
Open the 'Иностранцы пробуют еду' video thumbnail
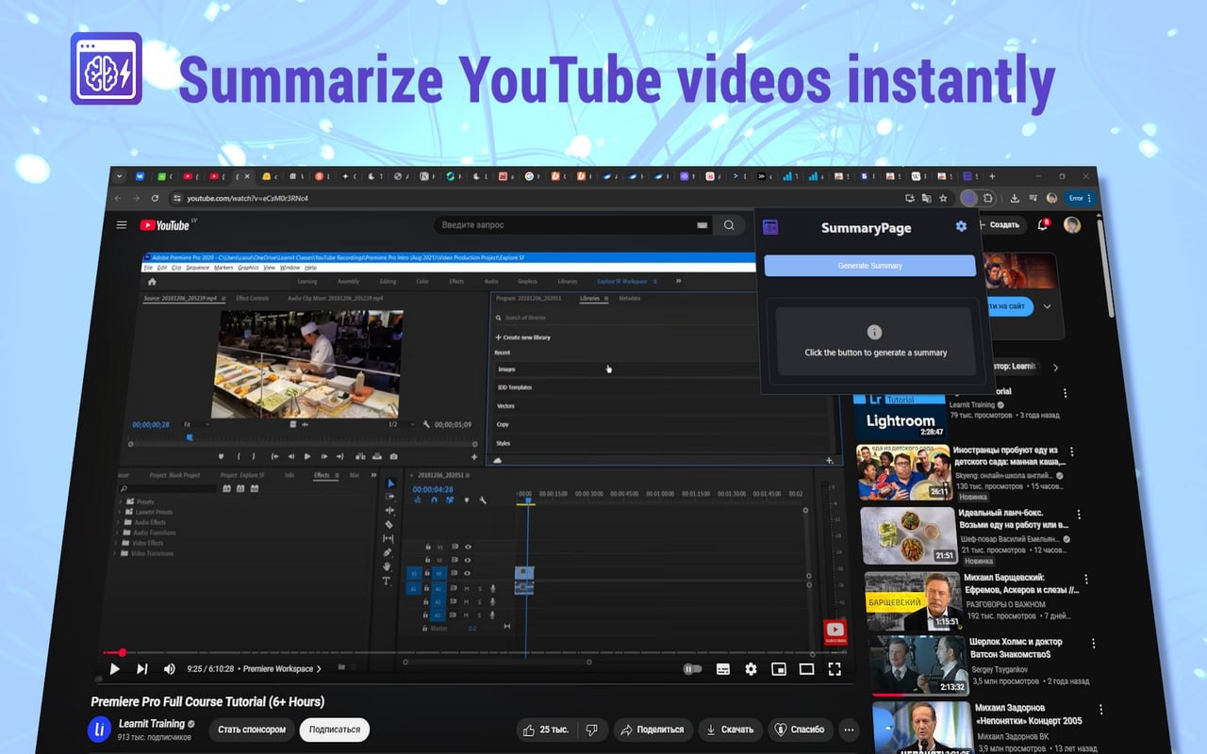click(905, 471)
